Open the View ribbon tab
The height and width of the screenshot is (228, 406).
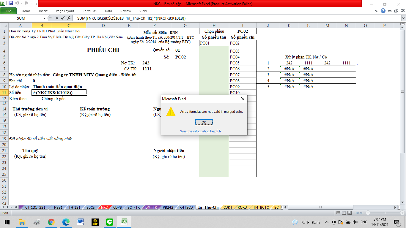click(x=143, y=11)
